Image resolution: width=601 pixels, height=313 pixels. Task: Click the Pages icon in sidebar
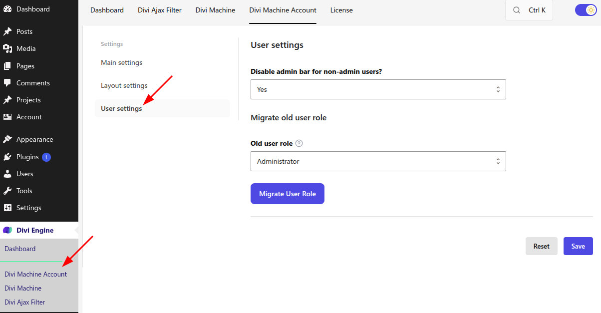(7, 66)
